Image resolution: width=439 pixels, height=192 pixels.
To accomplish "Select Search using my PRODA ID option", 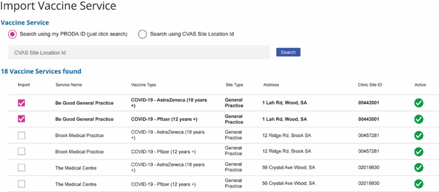I will pyautogui.click(x=12, y=34).
